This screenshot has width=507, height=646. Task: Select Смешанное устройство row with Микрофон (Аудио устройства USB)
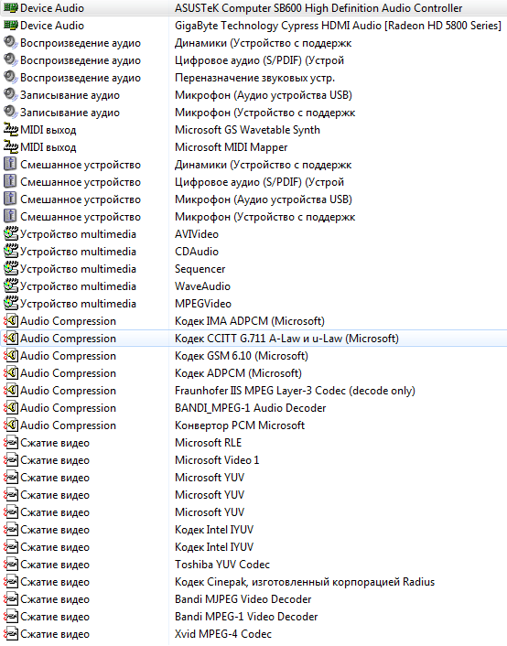253,199
